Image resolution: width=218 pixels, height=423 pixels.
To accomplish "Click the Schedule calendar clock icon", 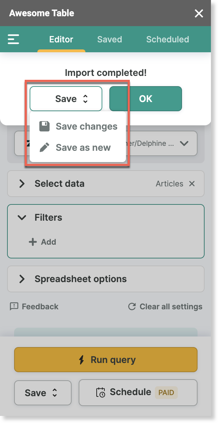I will click(101, 392).
